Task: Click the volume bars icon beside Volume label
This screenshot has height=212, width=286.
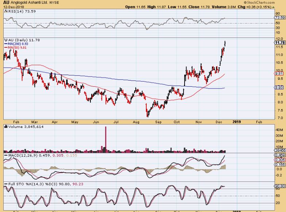Action: tap(6, 127)
